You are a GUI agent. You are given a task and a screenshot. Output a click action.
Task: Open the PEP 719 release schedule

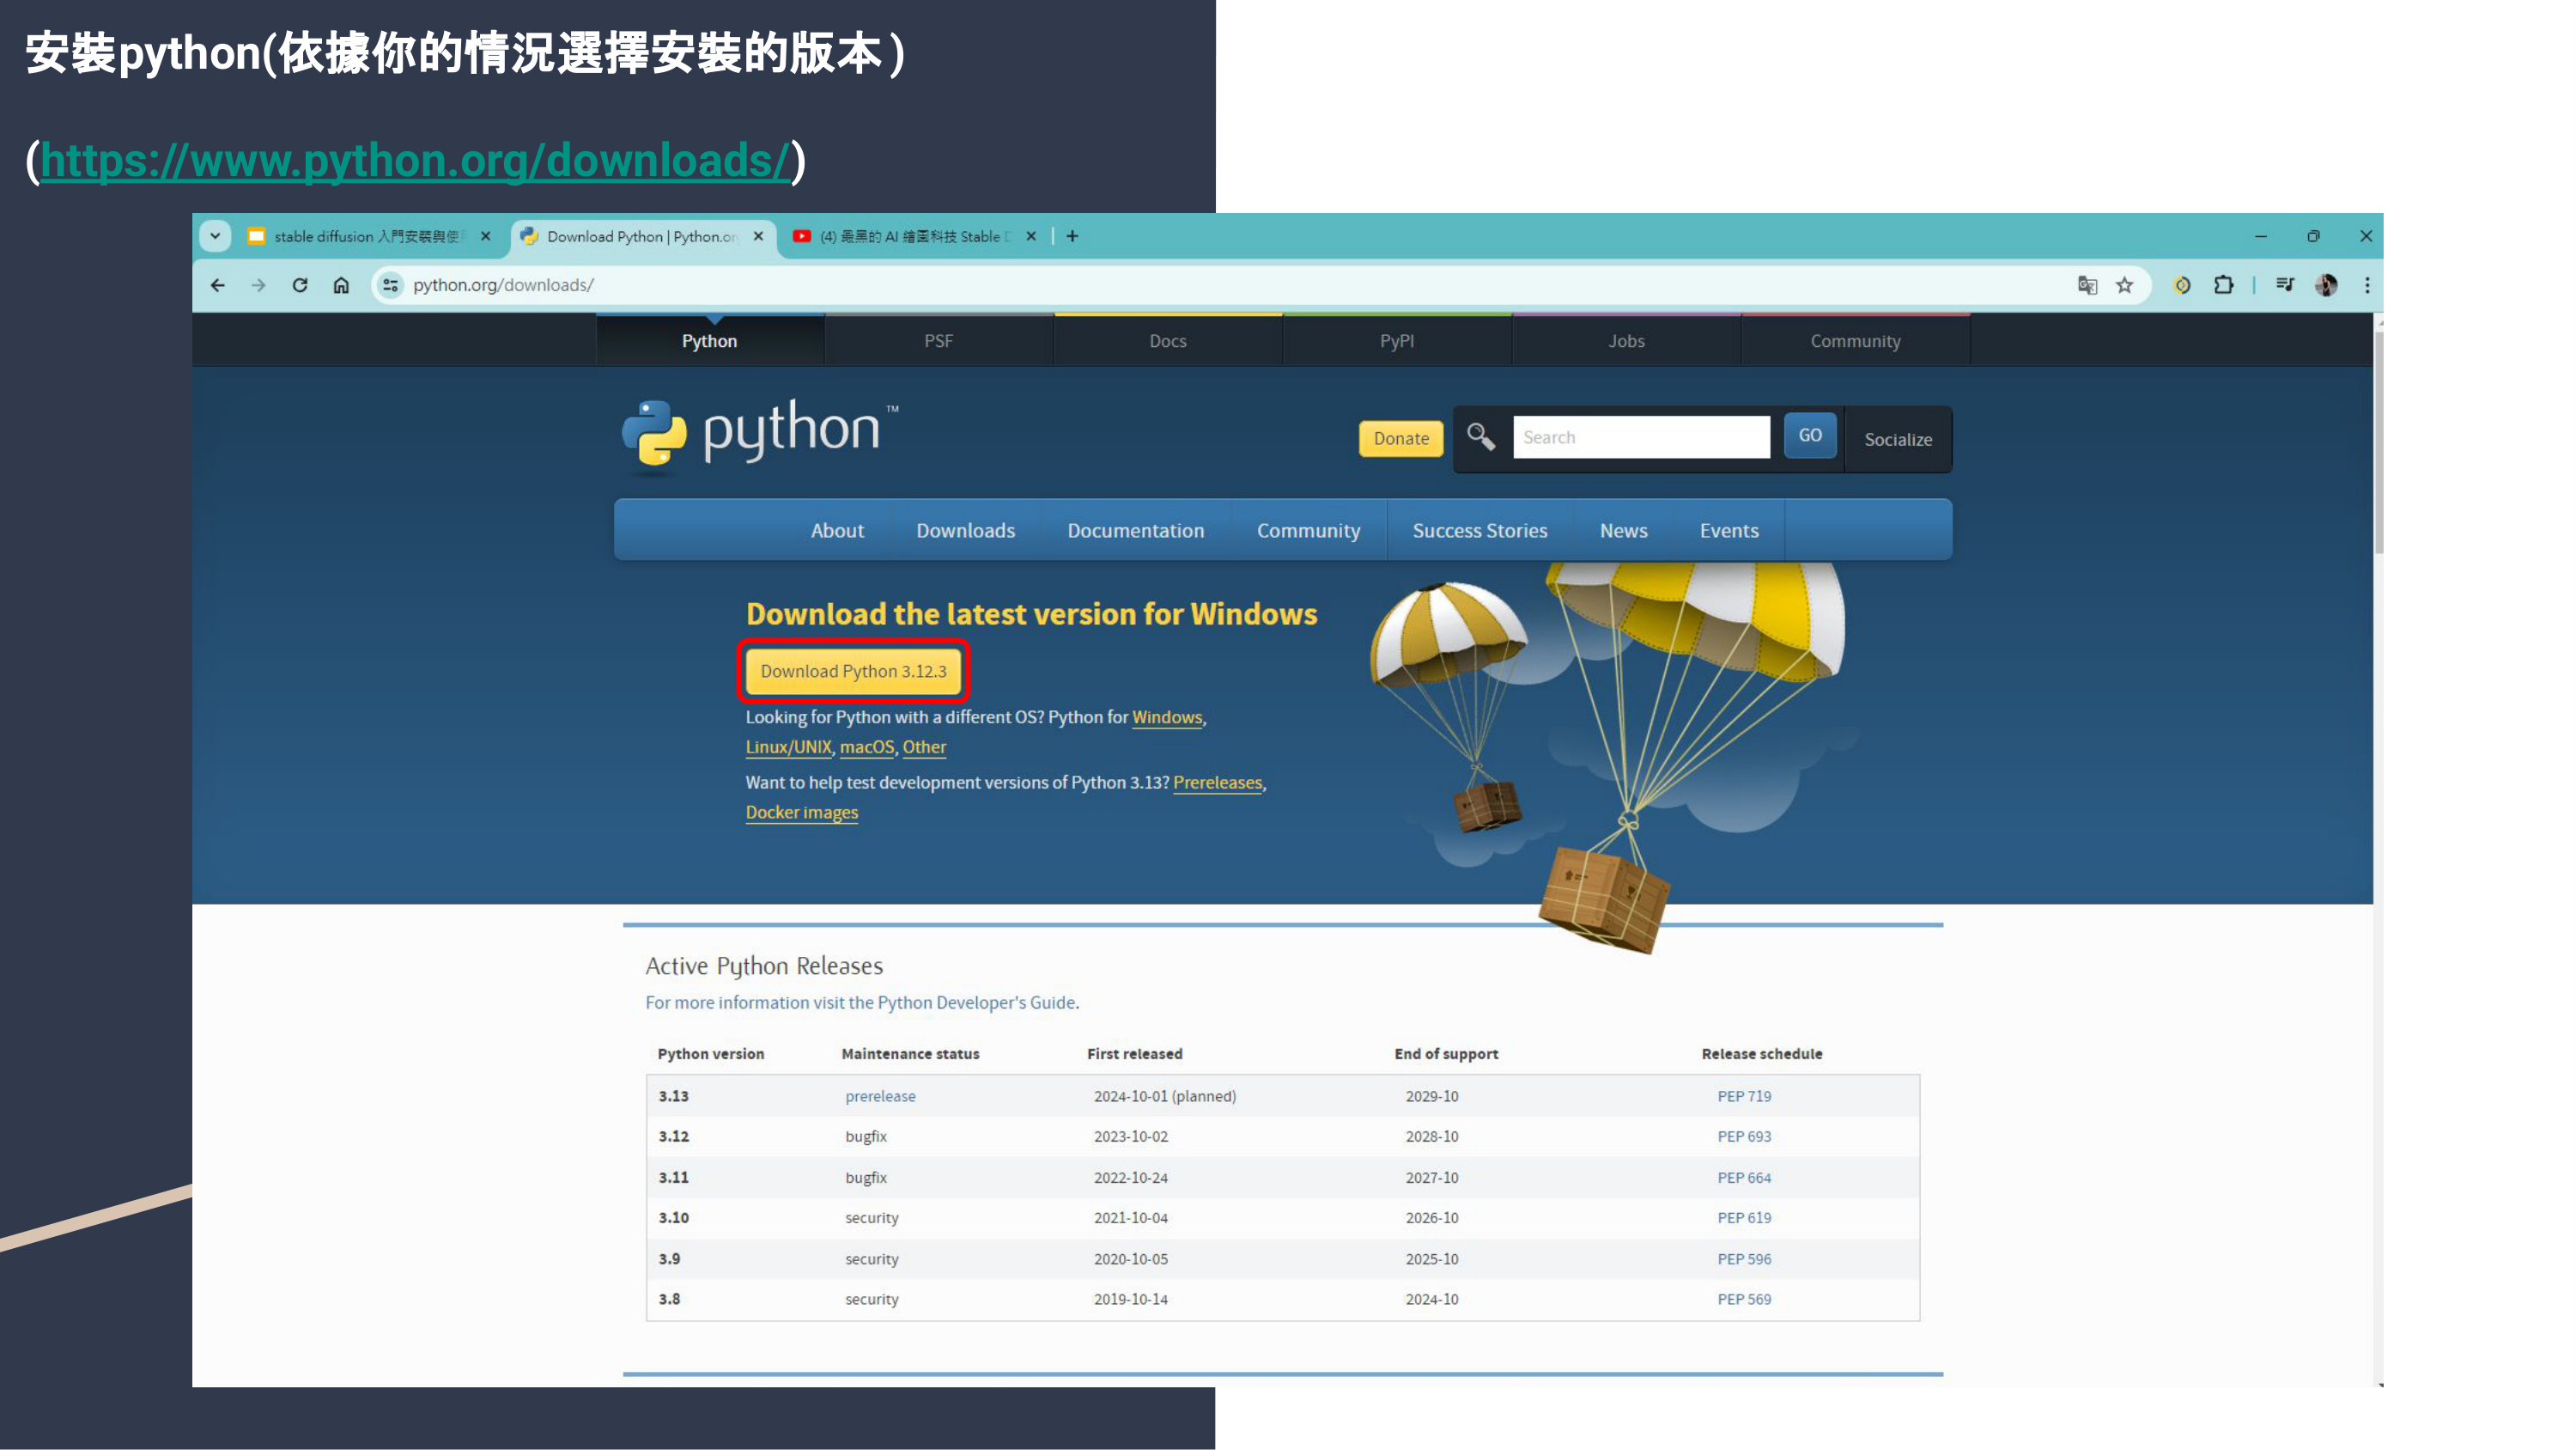[1744, 1097]
